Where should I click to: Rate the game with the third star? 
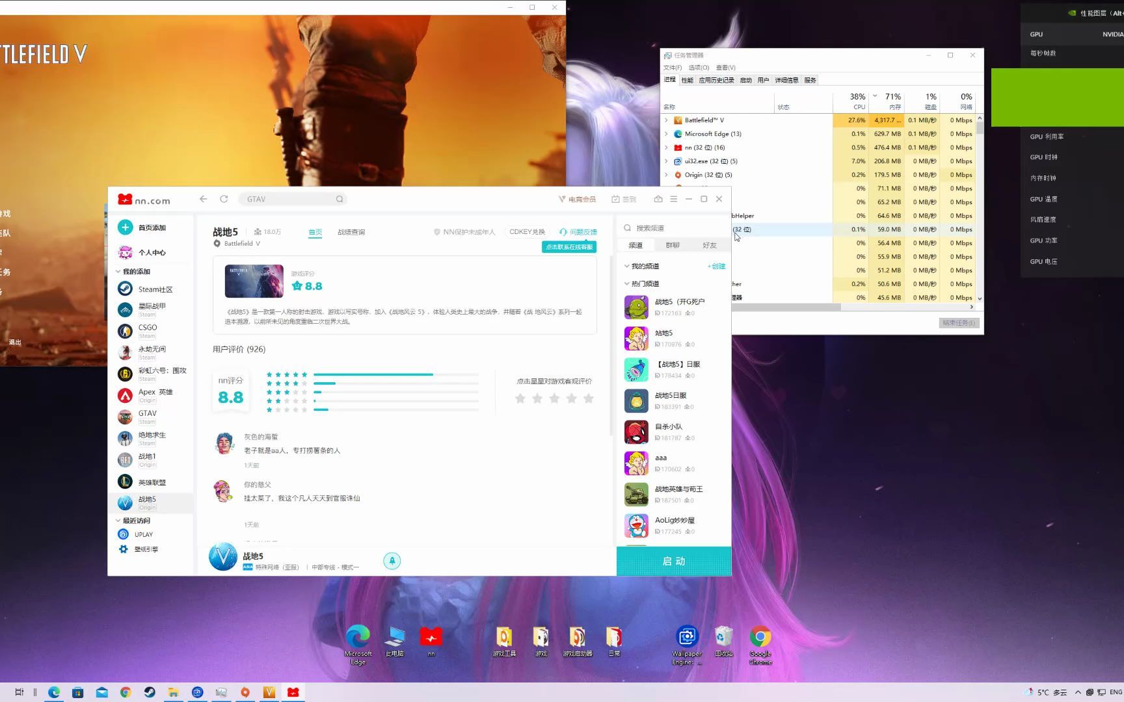point(554,398)
